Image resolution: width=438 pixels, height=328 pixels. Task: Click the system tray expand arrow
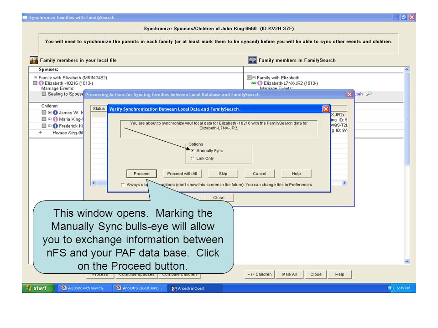coord(390,288)
